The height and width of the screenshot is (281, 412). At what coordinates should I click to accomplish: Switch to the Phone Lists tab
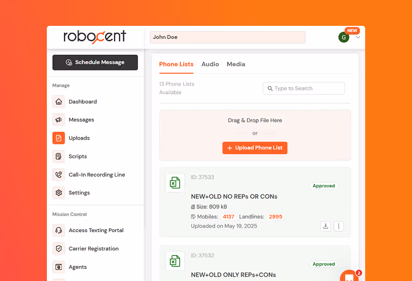(176, 65)
